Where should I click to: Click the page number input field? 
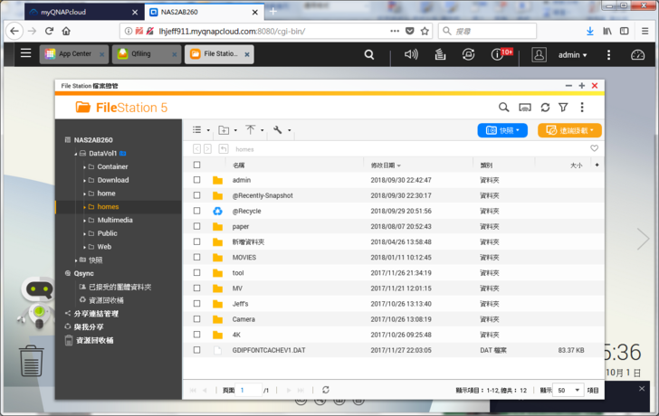(249, 390)
